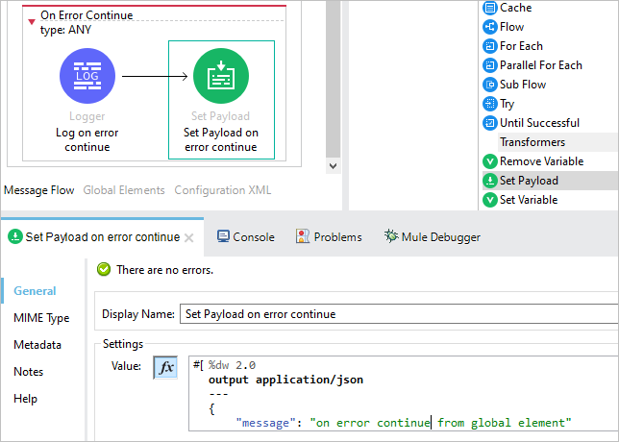Image resolution: width=619 pixels, height=442 pixels.
Task: Click the "message" key in editor
Action: (x=265, y=423)
